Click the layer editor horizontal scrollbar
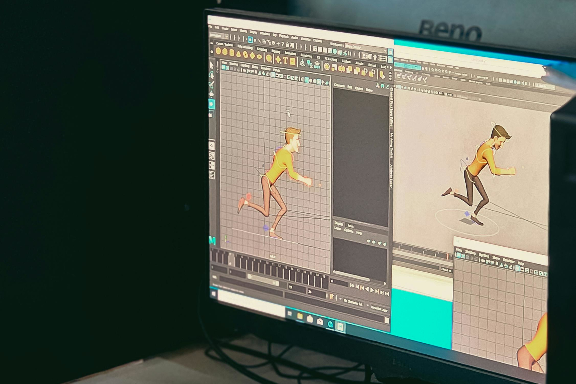Image resolution: width=576 pixels, height=384 pixels. [352, 276]
